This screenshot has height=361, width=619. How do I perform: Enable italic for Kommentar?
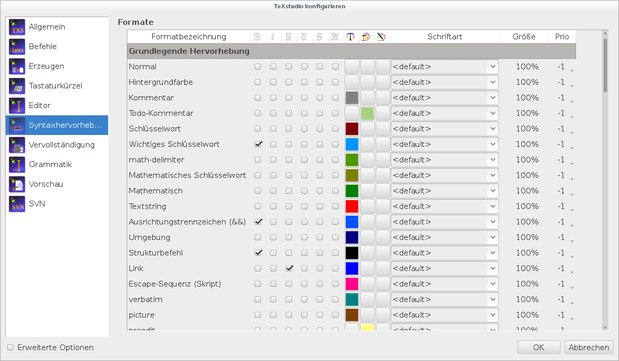tap(273, 98)
